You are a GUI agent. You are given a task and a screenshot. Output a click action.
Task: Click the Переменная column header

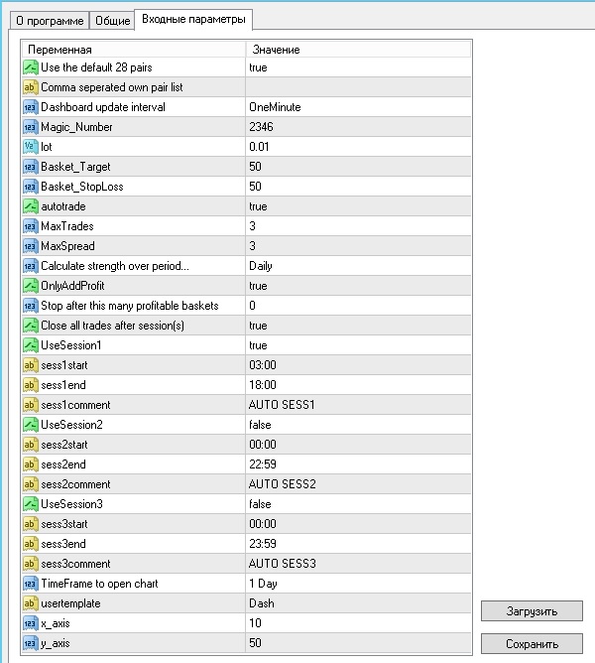pyautogui.click(x=133, y=50)
